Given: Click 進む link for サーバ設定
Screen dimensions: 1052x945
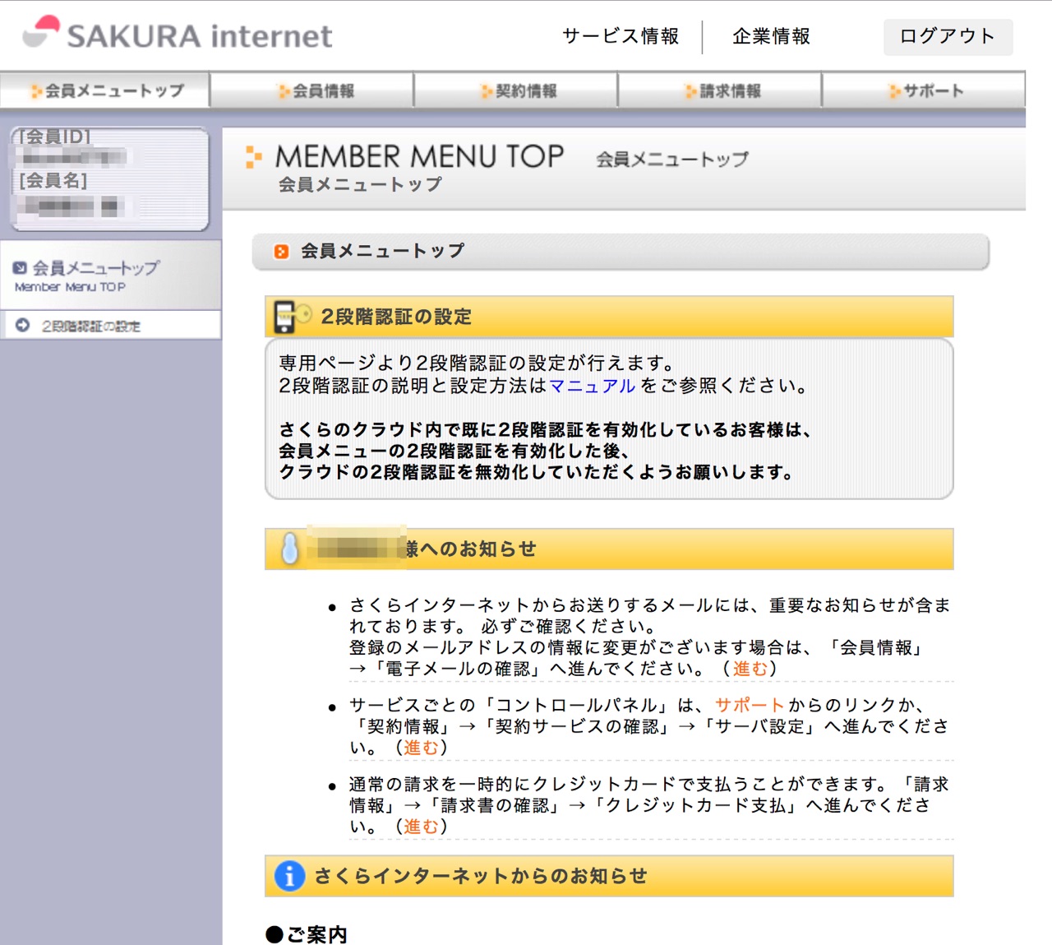Looking at the screenshot, I should tap(421, 748).
